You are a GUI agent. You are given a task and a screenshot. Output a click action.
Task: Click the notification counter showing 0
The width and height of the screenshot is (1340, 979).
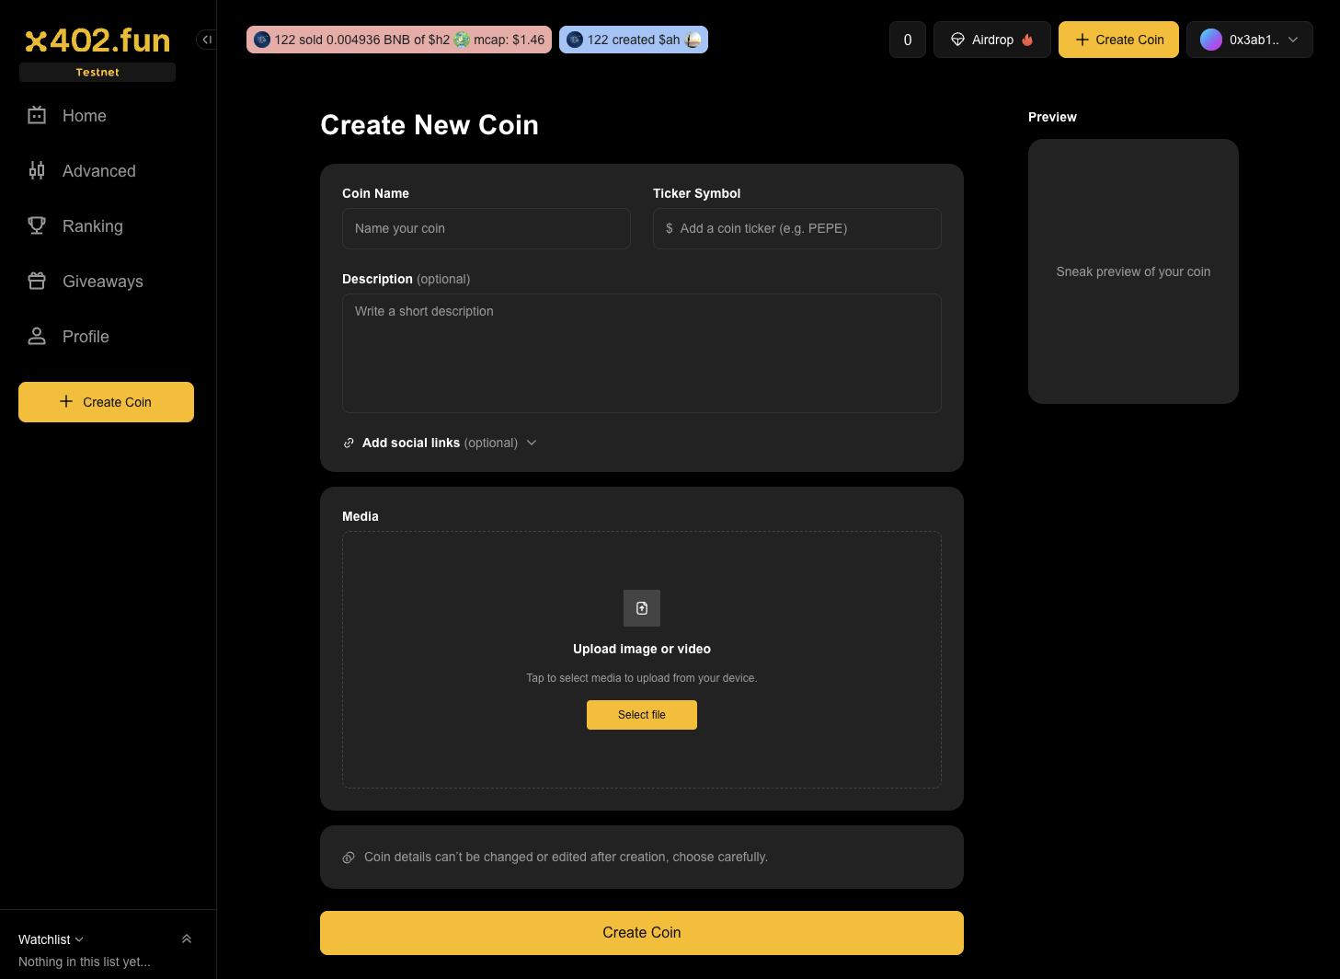coord(907,40)
